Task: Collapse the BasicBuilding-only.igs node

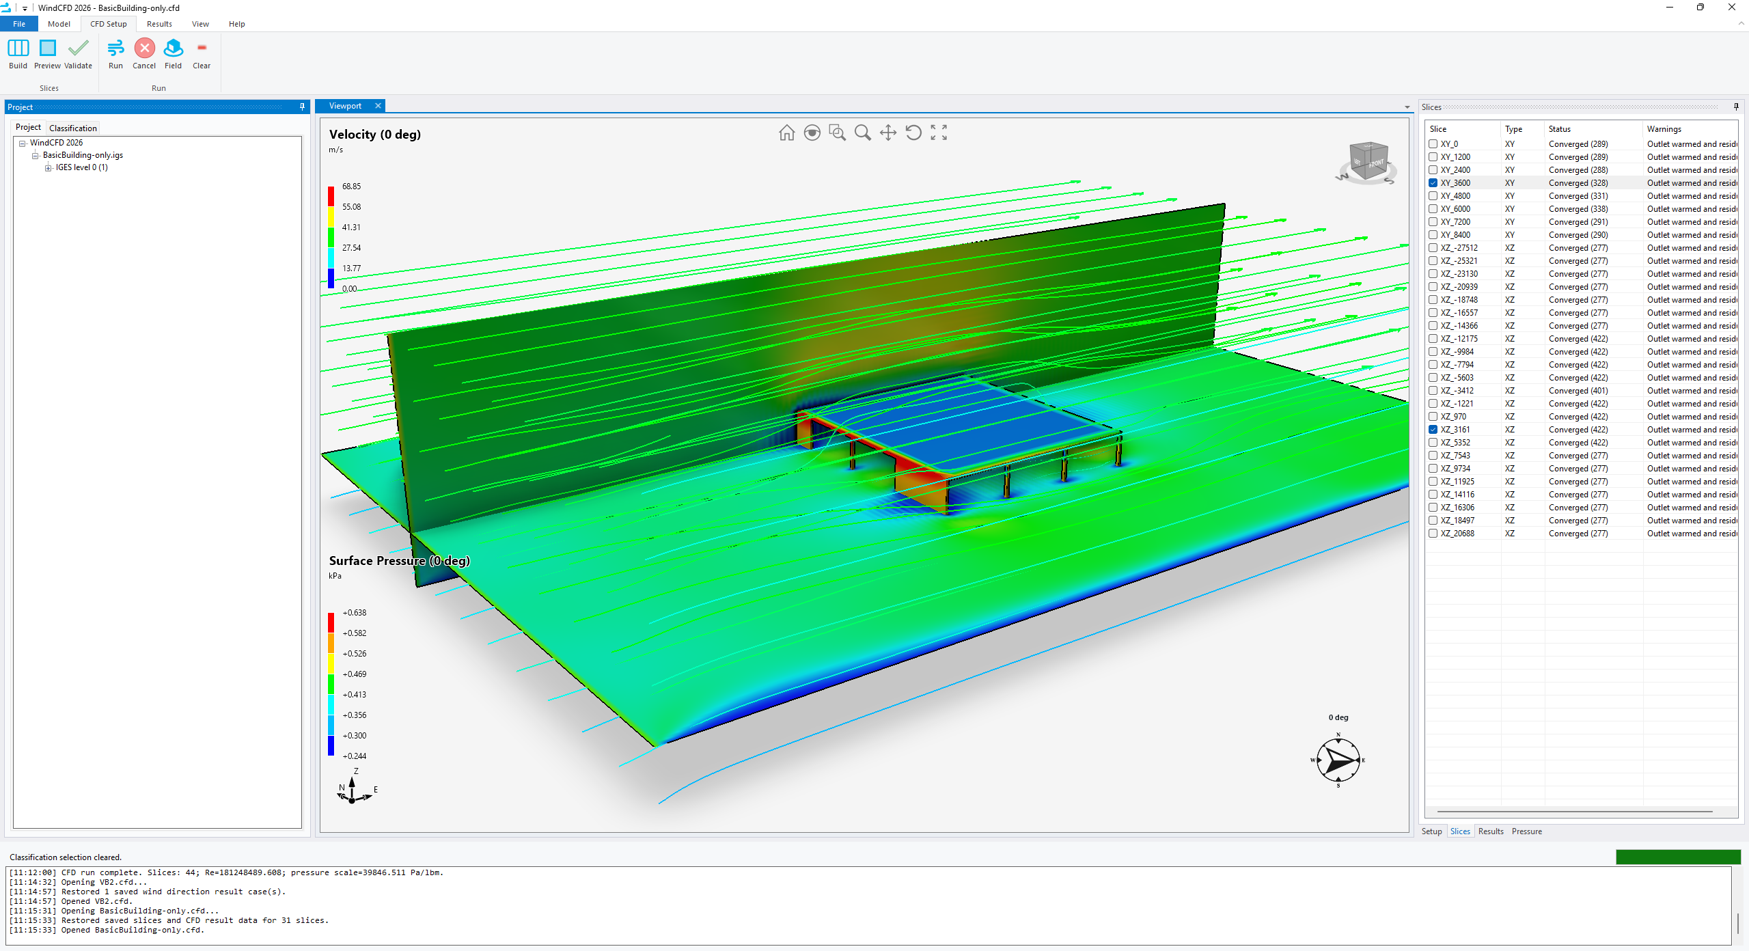Action: [x=36, y=155]
